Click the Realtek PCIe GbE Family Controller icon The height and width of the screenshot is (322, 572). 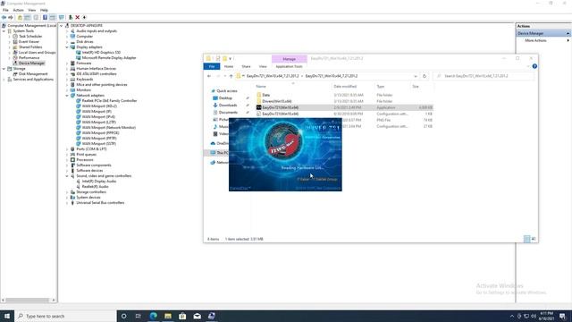79,101
